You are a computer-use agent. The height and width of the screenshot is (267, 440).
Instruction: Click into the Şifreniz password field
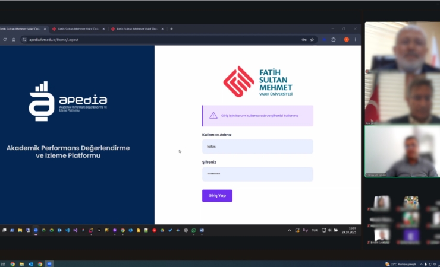[x=257, y=174]
